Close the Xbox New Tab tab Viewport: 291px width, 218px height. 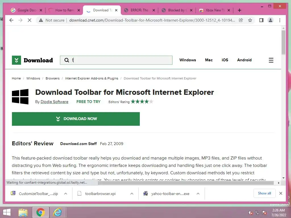pyautogui.click(x=229, y=10)
